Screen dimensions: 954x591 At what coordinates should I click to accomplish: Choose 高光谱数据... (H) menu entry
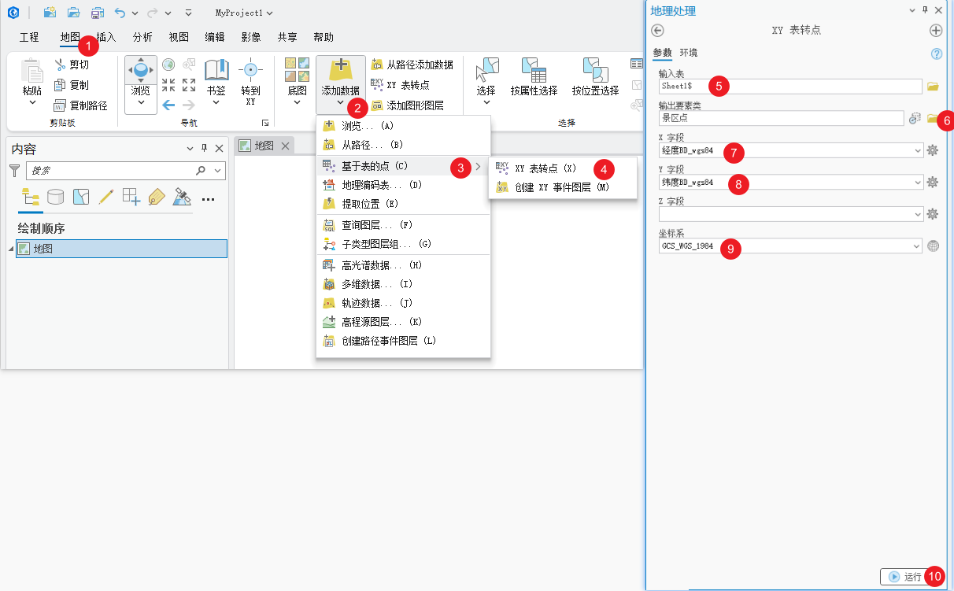coord(403,265)
